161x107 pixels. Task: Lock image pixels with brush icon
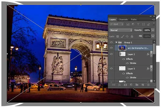pyautogui.click(x=122, y=36)
